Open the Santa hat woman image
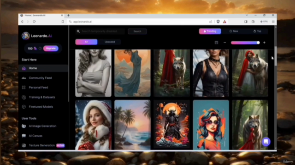295x165 pixels. tap(93, 125)
